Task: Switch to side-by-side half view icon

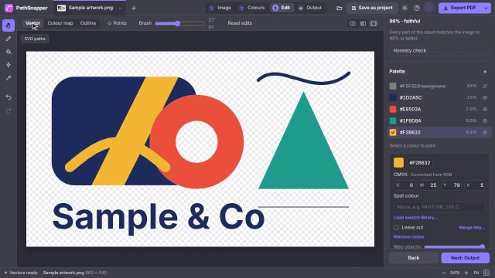Action: pyautogui.click(x=363, y=24)
